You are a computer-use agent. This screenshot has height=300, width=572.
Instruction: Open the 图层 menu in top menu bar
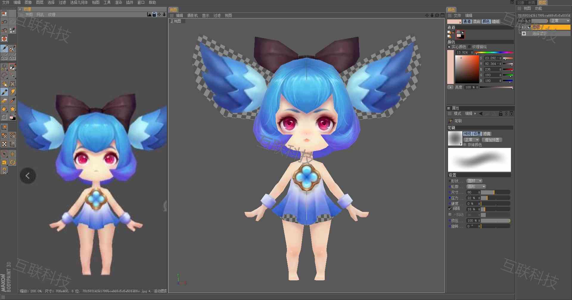pos(40,2)
